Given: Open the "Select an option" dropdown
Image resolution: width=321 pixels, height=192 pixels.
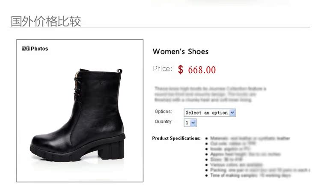Looking at the screenshot, I should 210,112.
